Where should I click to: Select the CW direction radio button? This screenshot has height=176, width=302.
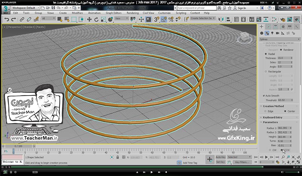coord(270,150)
